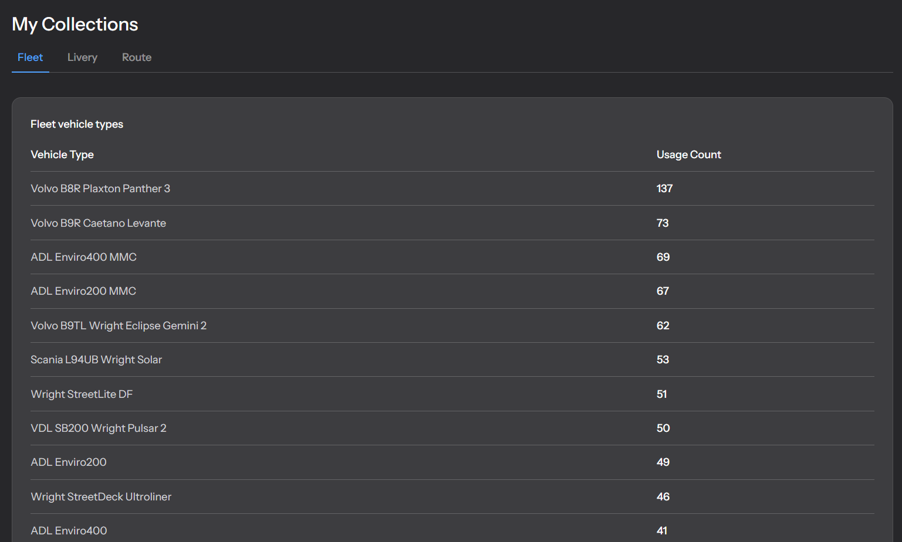This screenshot has width=902, height=542.
Task: Click the ADL Enviro200 MMC entry
Action: click(x=83, y=291)
